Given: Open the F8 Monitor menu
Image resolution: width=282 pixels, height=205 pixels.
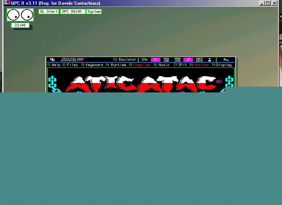Looking at the screenshot, I should [x=199, y=65].
